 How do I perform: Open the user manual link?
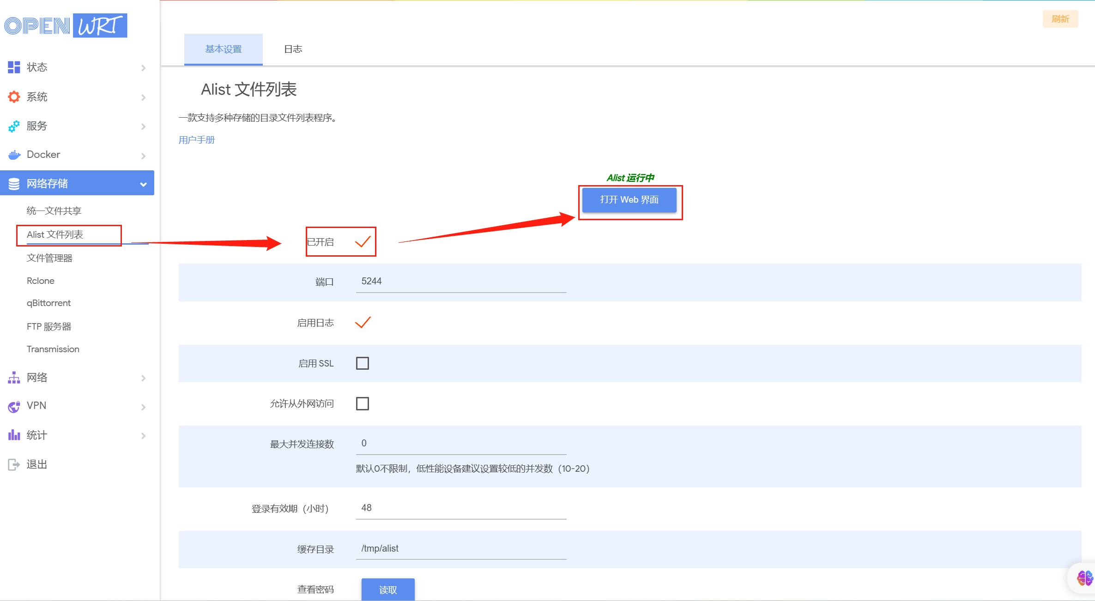[197, 140]
